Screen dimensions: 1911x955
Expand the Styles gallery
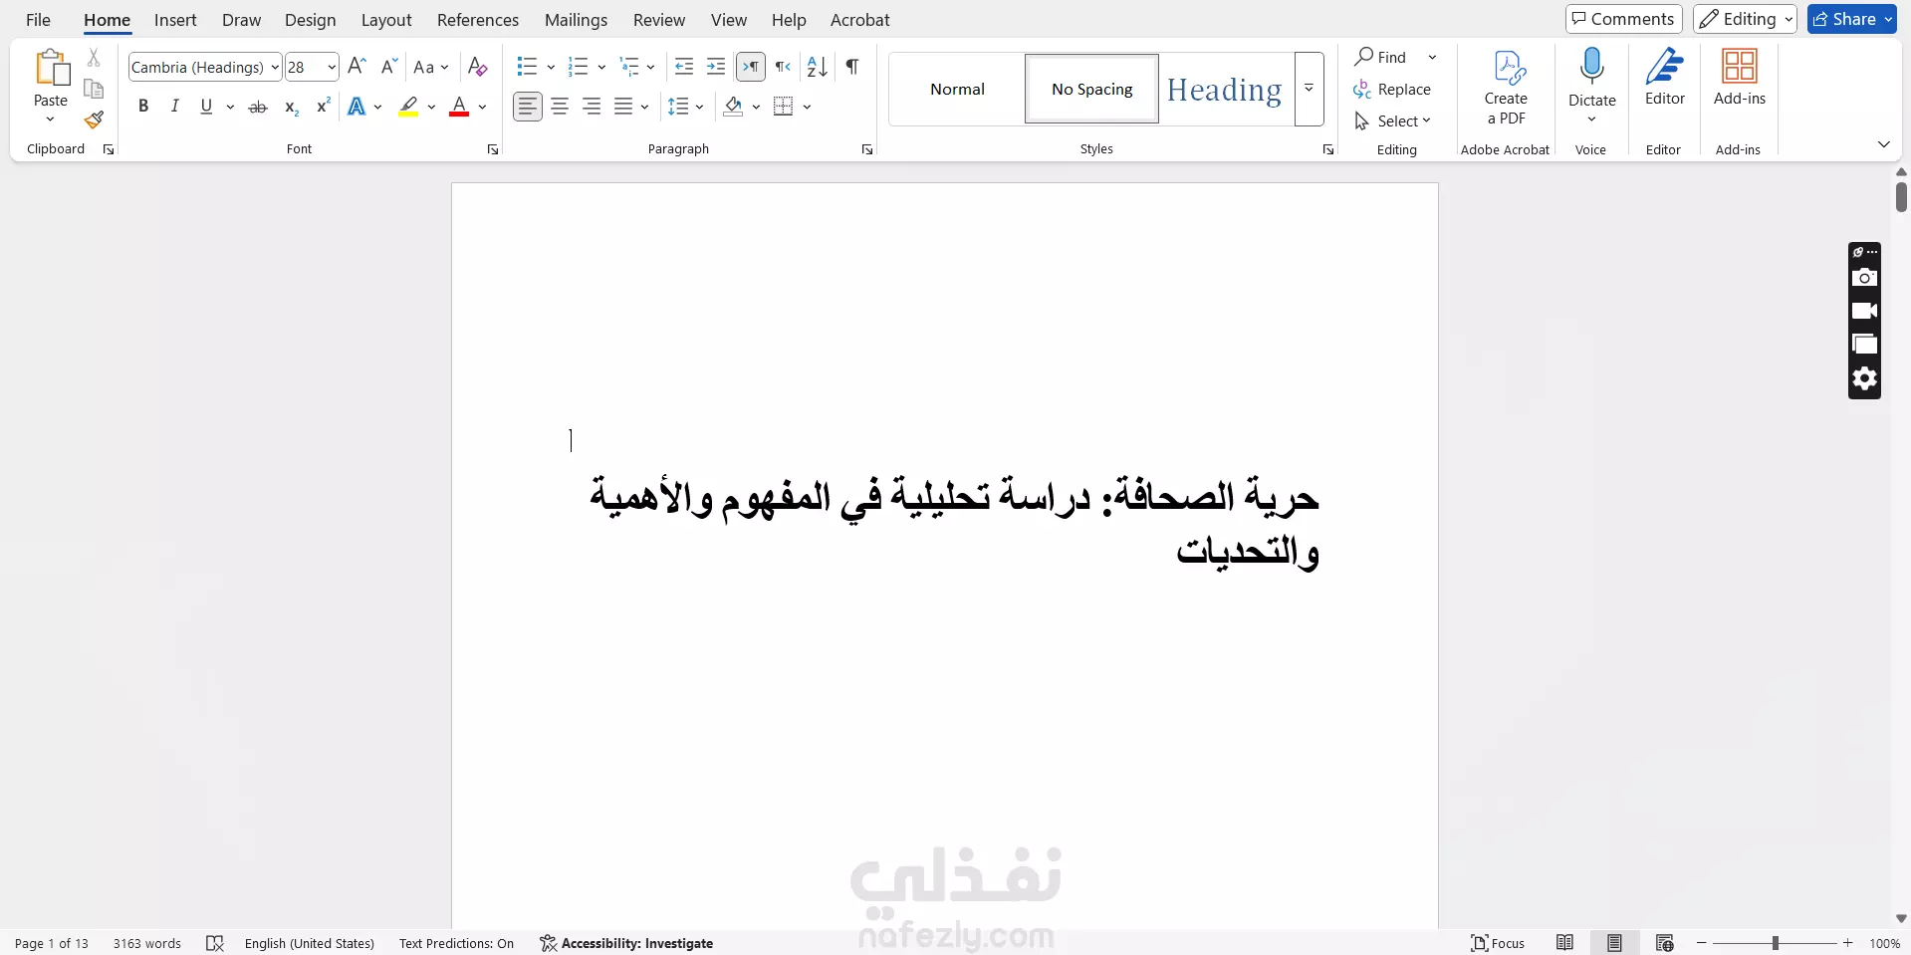1309,89
